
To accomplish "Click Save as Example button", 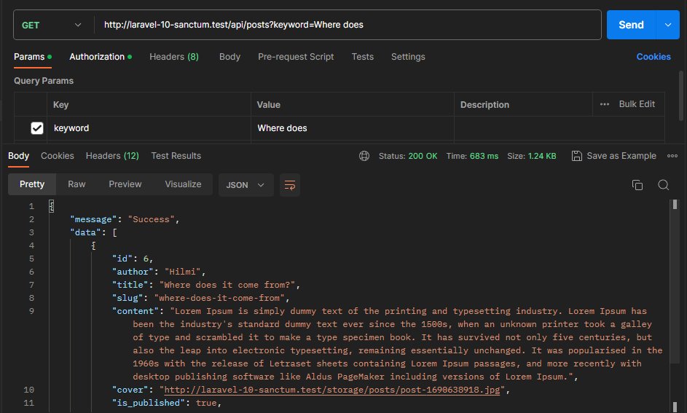I will [x=614, y=156].
